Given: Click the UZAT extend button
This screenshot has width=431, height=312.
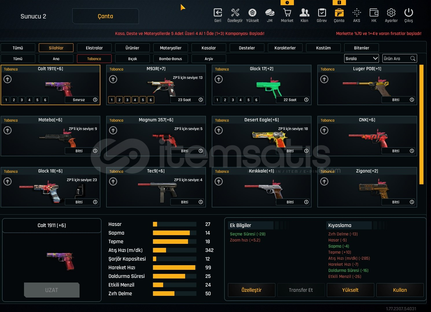Looking at the screenshot, I should click(52, 290).
